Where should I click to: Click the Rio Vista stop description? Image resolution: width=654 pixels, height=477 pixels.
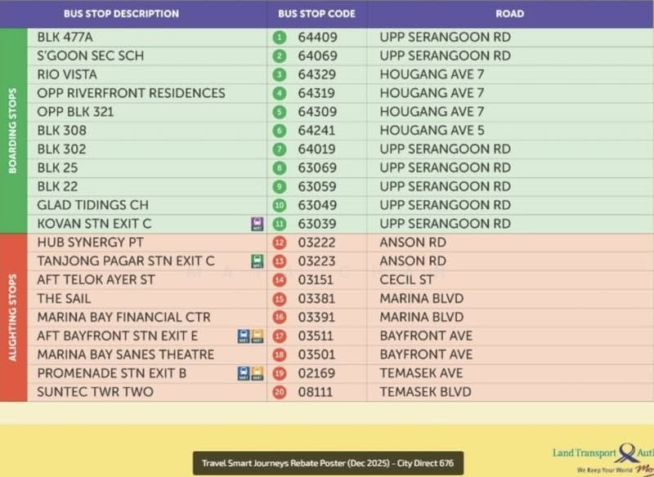[x=67, y=75]
